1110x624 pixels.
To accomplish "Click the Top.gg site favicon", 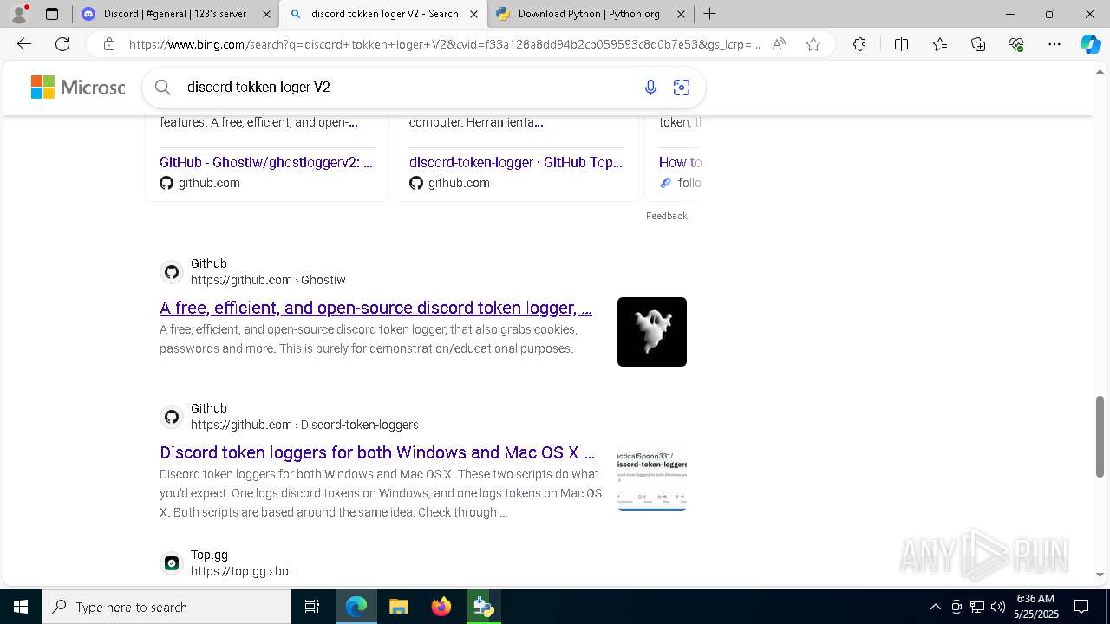I will [172, 563].
